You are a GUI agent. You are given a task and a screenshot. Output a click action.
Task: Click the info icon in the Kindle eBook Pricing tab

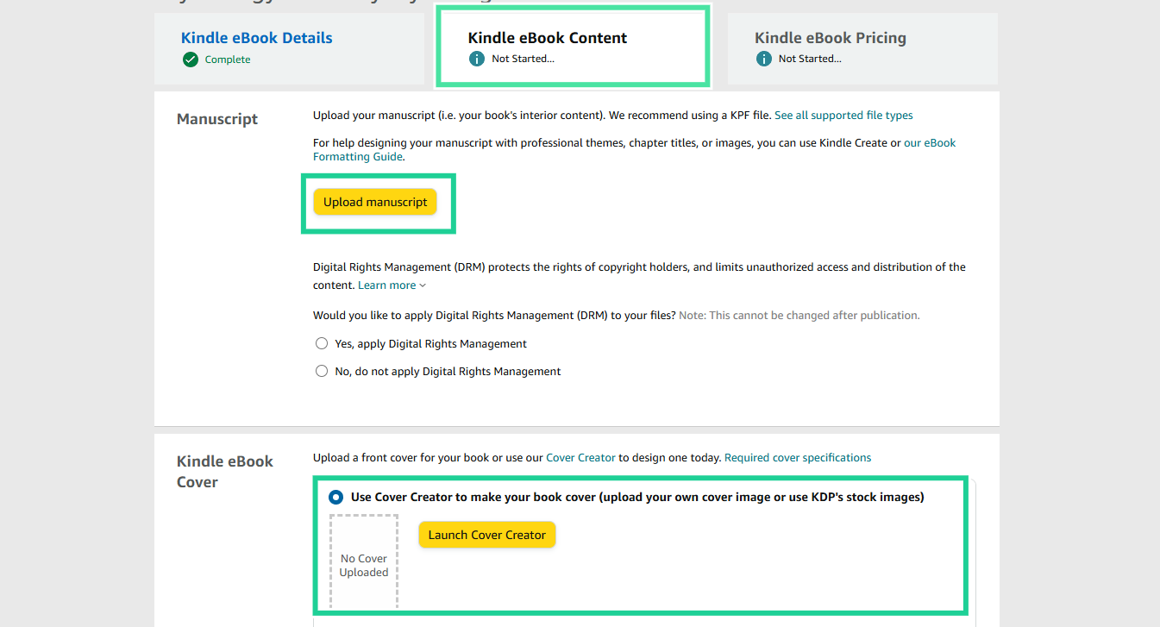tap(763, 59)
